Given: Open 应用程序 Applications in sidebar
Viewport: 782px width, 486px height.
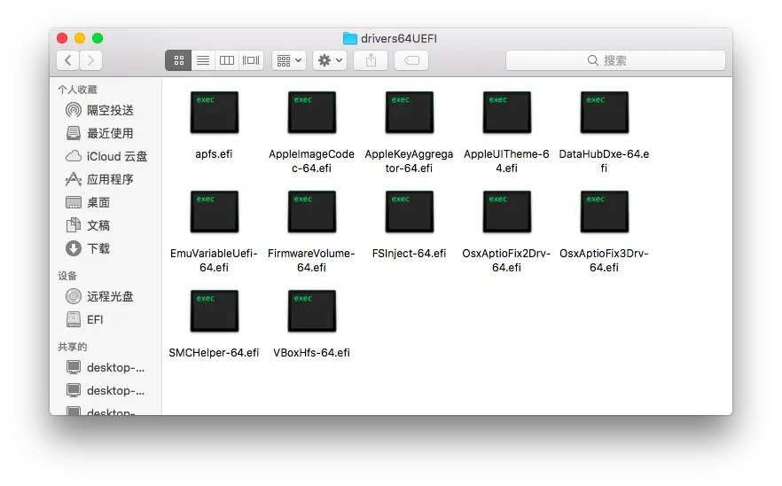Looking at the screenshot, I should pos(99,179).
